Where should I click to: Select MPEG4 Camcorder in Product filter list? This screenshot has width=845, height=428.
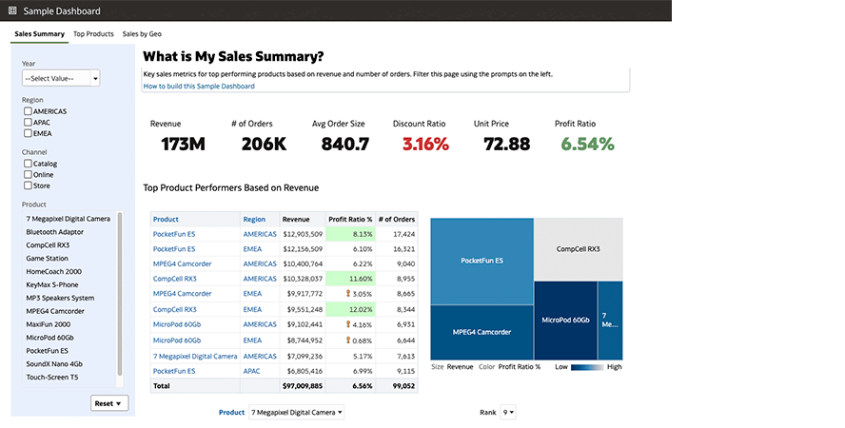pyautogui.click(x=55, y=311)
